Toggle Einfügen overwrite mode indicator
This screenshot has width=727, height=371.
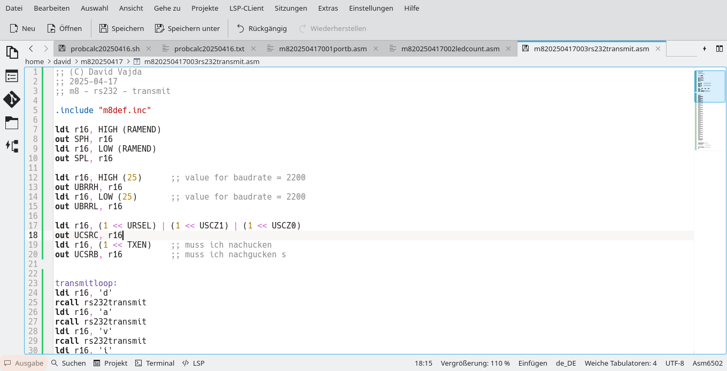pyautogui.click(x=532, y=363)
